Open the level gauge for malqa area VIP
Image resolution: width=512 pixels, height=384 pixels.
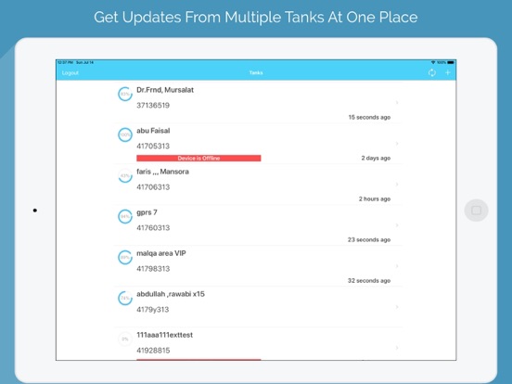click(x=125, y=257)
